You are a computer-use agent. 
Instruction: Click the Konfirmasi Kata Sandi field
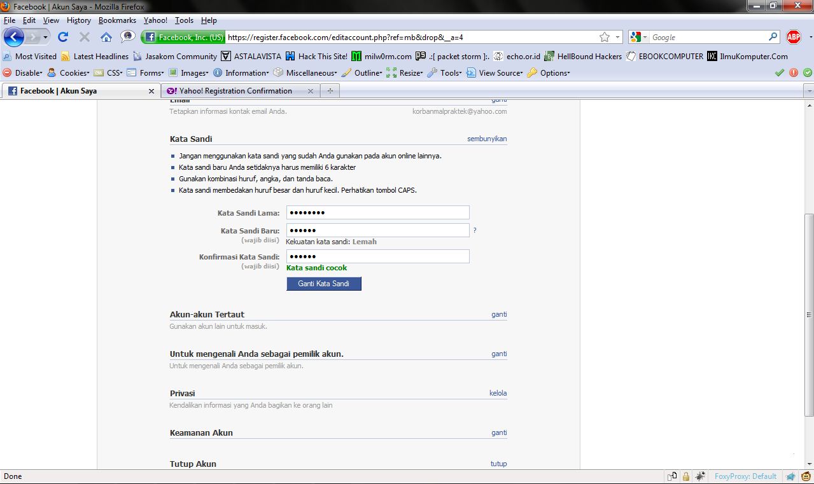click(x=378, y=256)
